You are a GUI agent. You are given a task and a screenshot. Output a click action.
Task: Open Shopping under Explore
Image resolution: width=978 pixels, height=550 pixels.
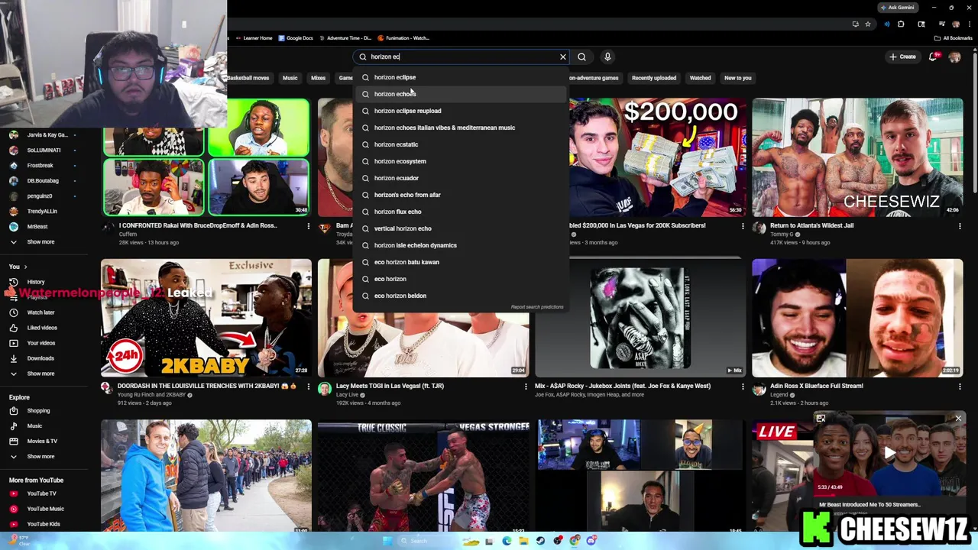[x=38, y=411]
